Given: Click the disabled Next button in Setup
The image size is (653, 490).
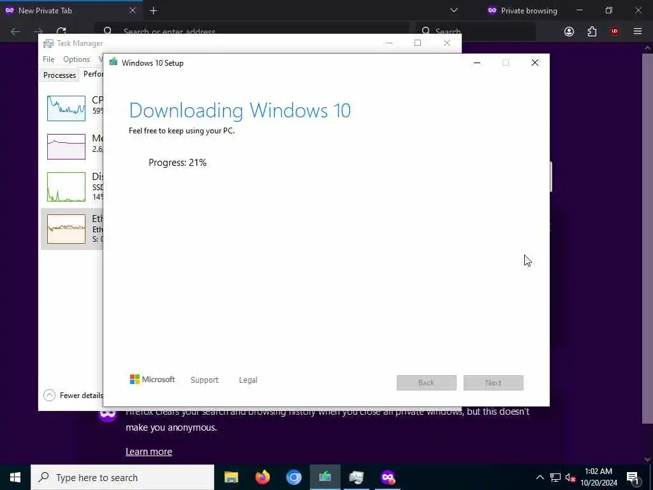Looking at the screenshot, I should 494,383.
